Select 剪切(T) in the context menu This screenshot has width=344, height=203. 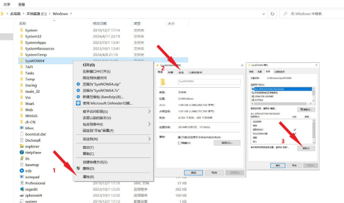[88, 147]
